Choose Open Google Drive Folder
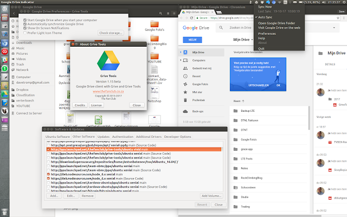 (x=277, y=23)
